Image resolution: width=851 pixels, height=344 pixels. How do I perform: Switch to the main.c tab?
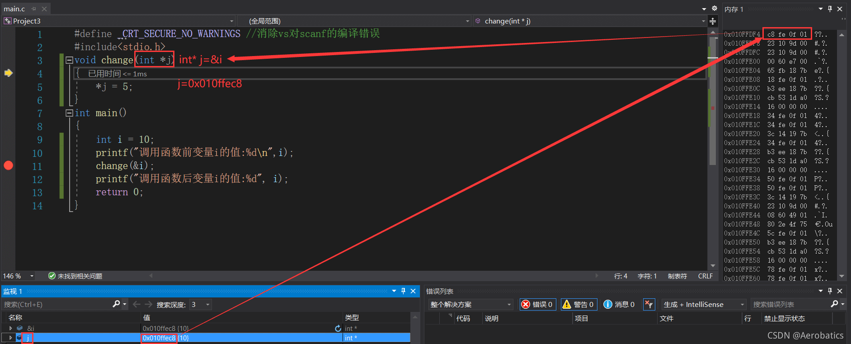(14, 9)
